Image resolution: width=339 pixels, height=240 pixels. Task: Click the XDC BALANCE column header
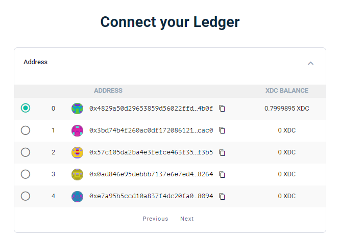pyautogui.click(x=287, y=91)
